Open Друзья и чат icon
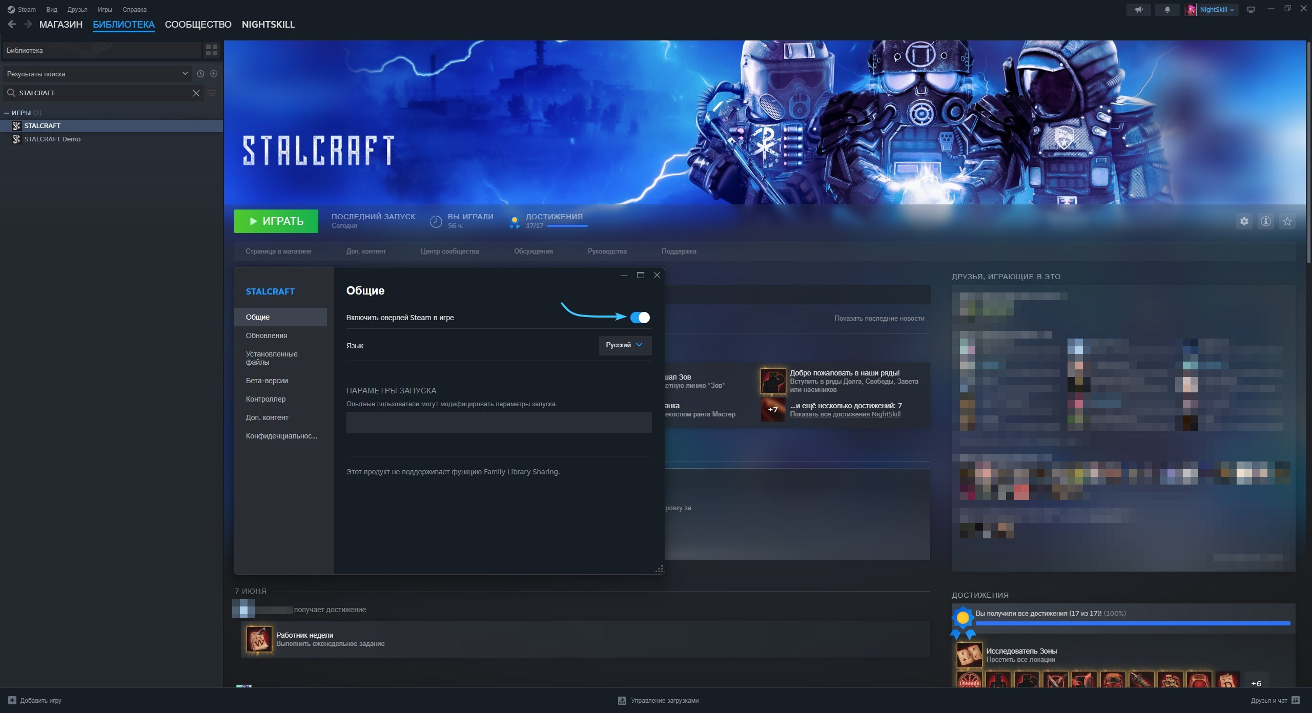The width and height of the screenshot is (1312, 713). coord(1295,700)
